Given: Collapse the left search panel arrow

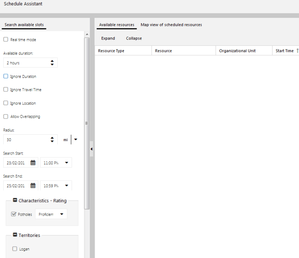Looking at the screenshot, I should (x=91, y=149).
